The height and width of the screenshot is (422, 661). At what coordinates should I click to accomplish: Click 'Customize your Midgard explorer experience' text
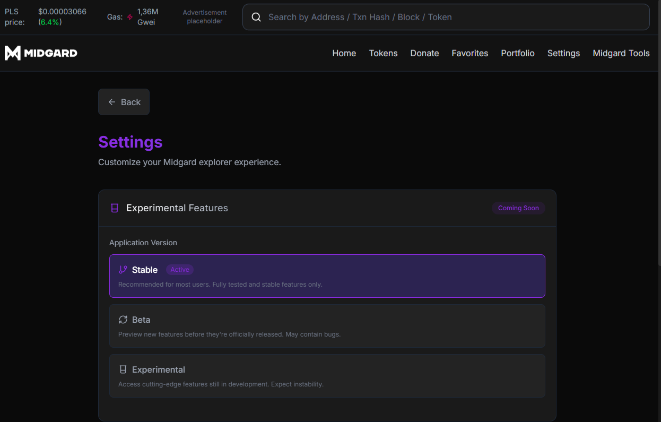[x=189, y=162]
